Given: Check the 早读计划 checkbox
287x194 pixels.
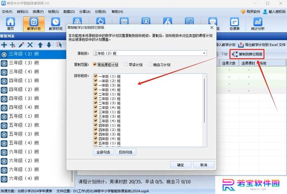Looking at the screenshot, I should (126, 64).
